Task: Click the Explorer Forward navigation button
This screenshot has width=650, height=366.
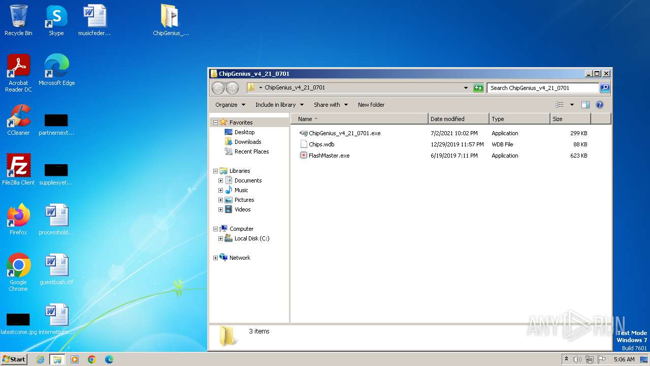Action: click(232, 88)
